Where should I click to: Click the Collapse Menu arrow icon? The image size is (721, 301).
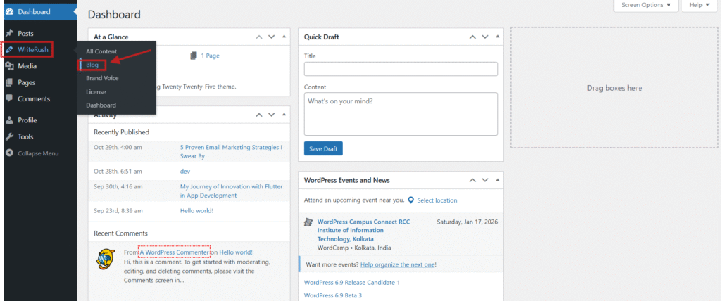(9, 153)
